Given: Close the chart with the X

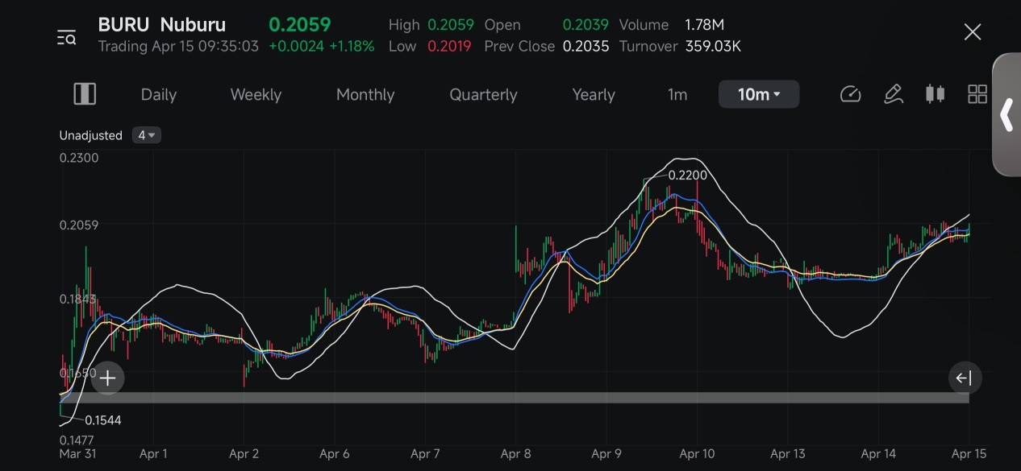Looking at the screenshot, I should coord(973,32).
